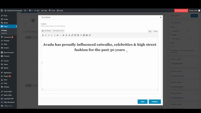The image size is (201, 113).
Task: Remove link with unlink icon
Action: point(75,35)
